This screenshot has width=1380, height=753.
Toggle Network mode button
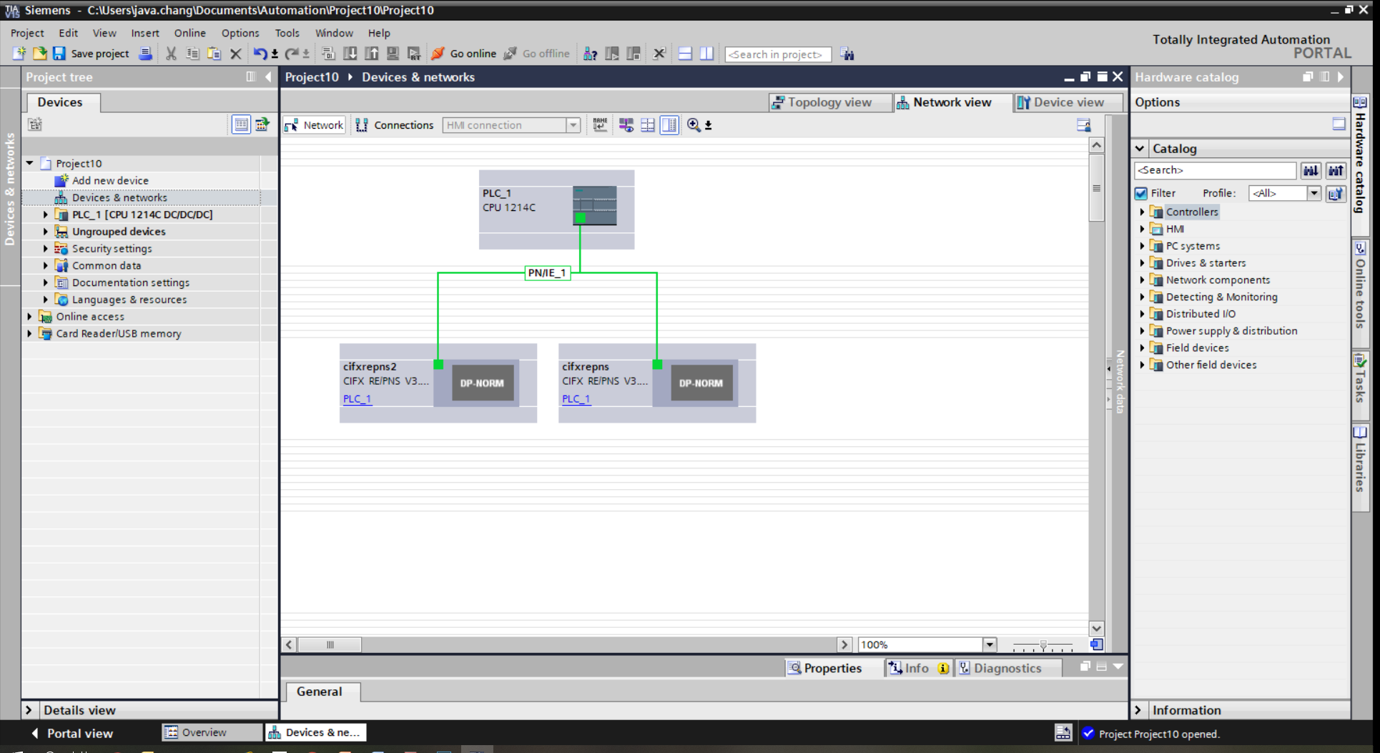coord(315,125)
